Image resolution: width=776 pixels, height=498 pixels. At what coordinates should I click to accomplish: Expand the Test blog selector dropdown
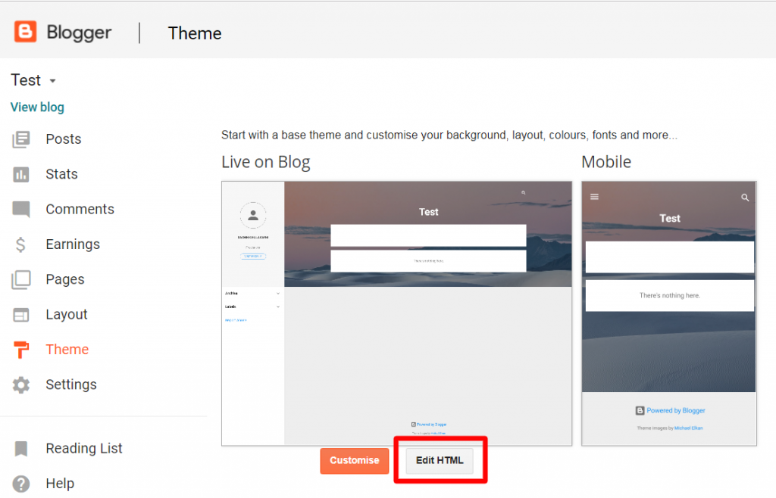(52, 80)
